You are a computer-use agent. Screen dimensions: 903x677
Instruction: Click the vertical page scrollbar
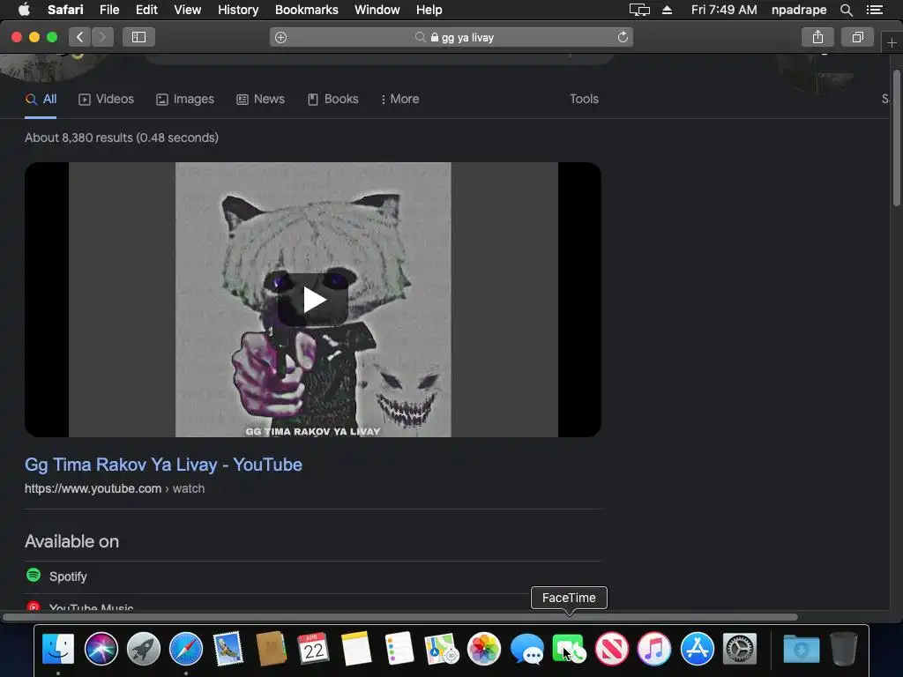896,138
